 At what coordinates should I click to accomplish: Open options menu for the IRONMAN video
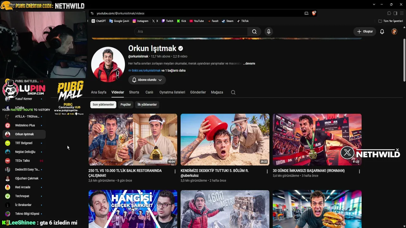tap(359, 171)
